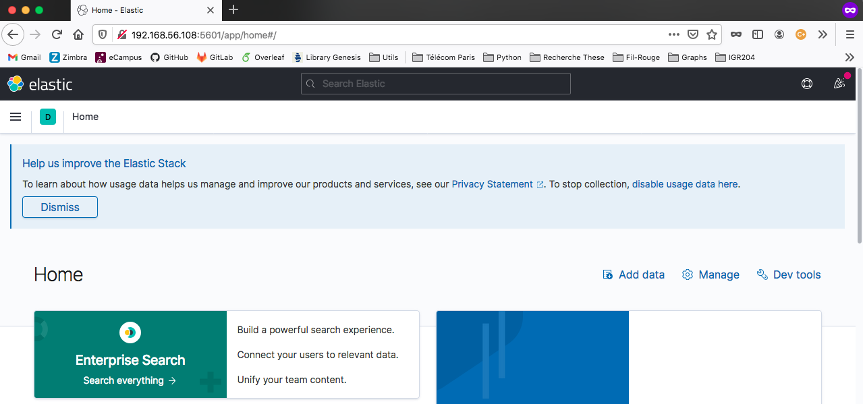This screenshot has height=404, width=863.
Task: Toggle the sidebars toolbar icon
Action: point(758,34)
